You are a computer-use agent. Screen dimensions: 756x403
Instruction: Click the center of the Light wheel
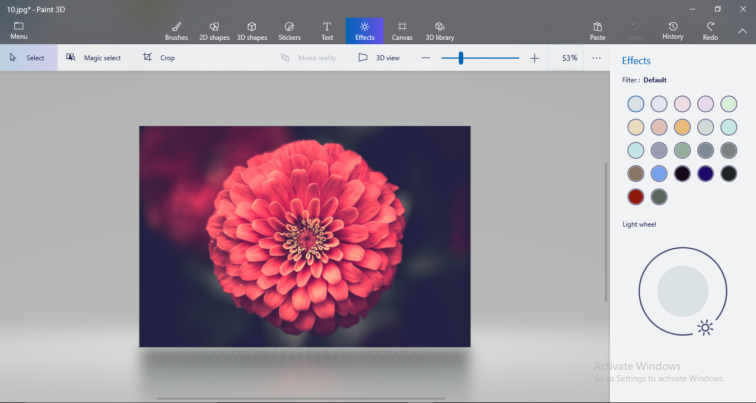[x=683, y=291]
